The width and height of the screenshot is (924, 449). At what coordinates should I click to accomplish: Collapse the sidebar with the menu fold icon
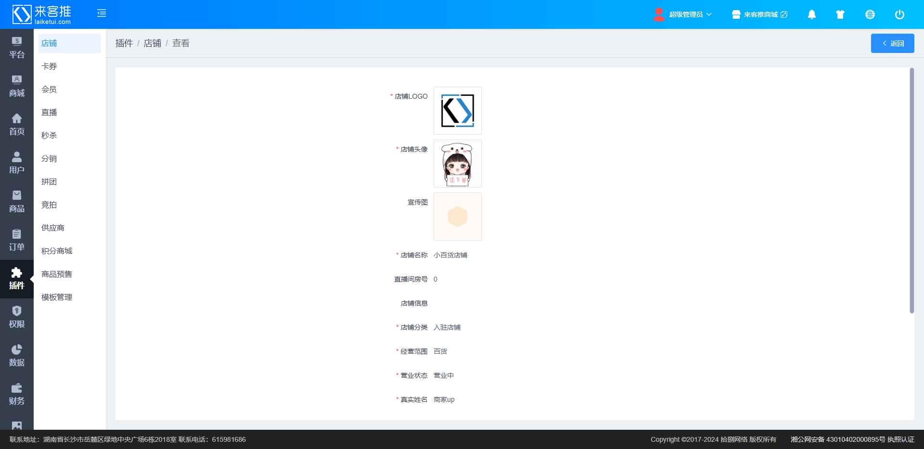click(x=102, y=13)
